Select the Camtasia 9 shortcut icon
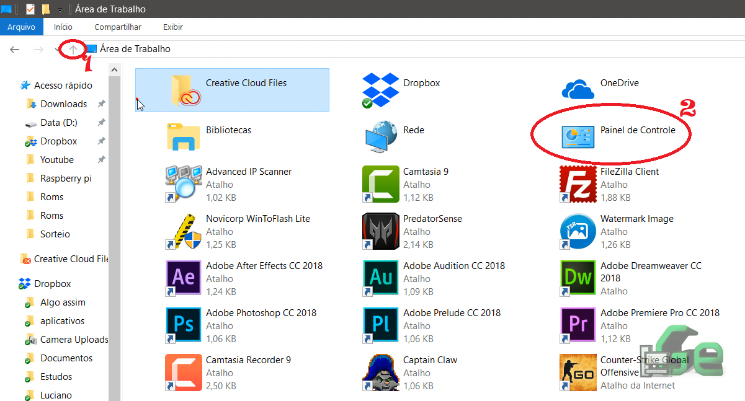Screen dimensions: 745x401 point(380,184)
